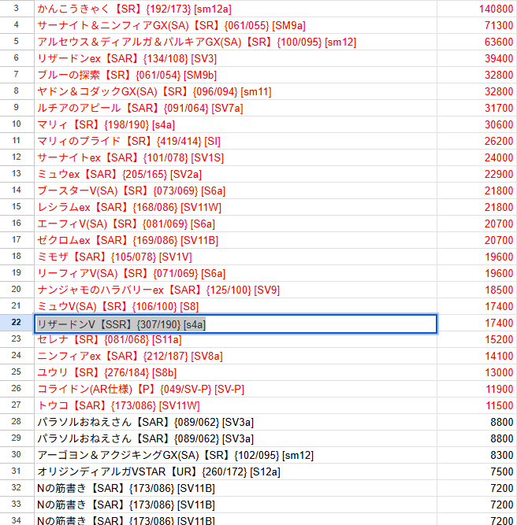
Task: Select the アーゴヨン＆アクジキングGX(SA) cell
Action: pos(236,456)
